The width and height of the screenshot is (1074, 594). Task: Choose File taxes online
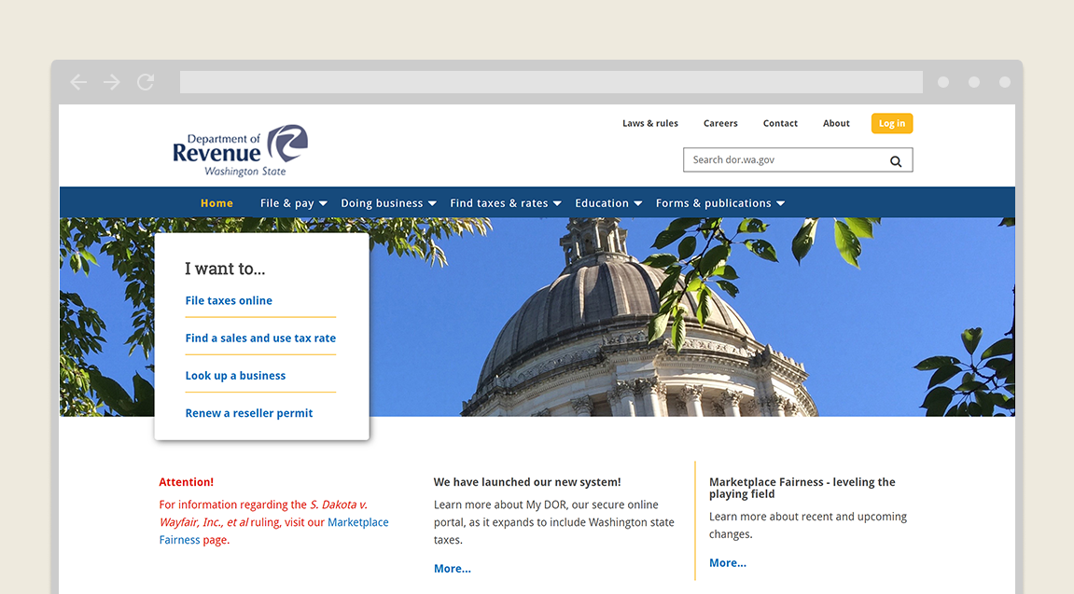coord(229,300)
